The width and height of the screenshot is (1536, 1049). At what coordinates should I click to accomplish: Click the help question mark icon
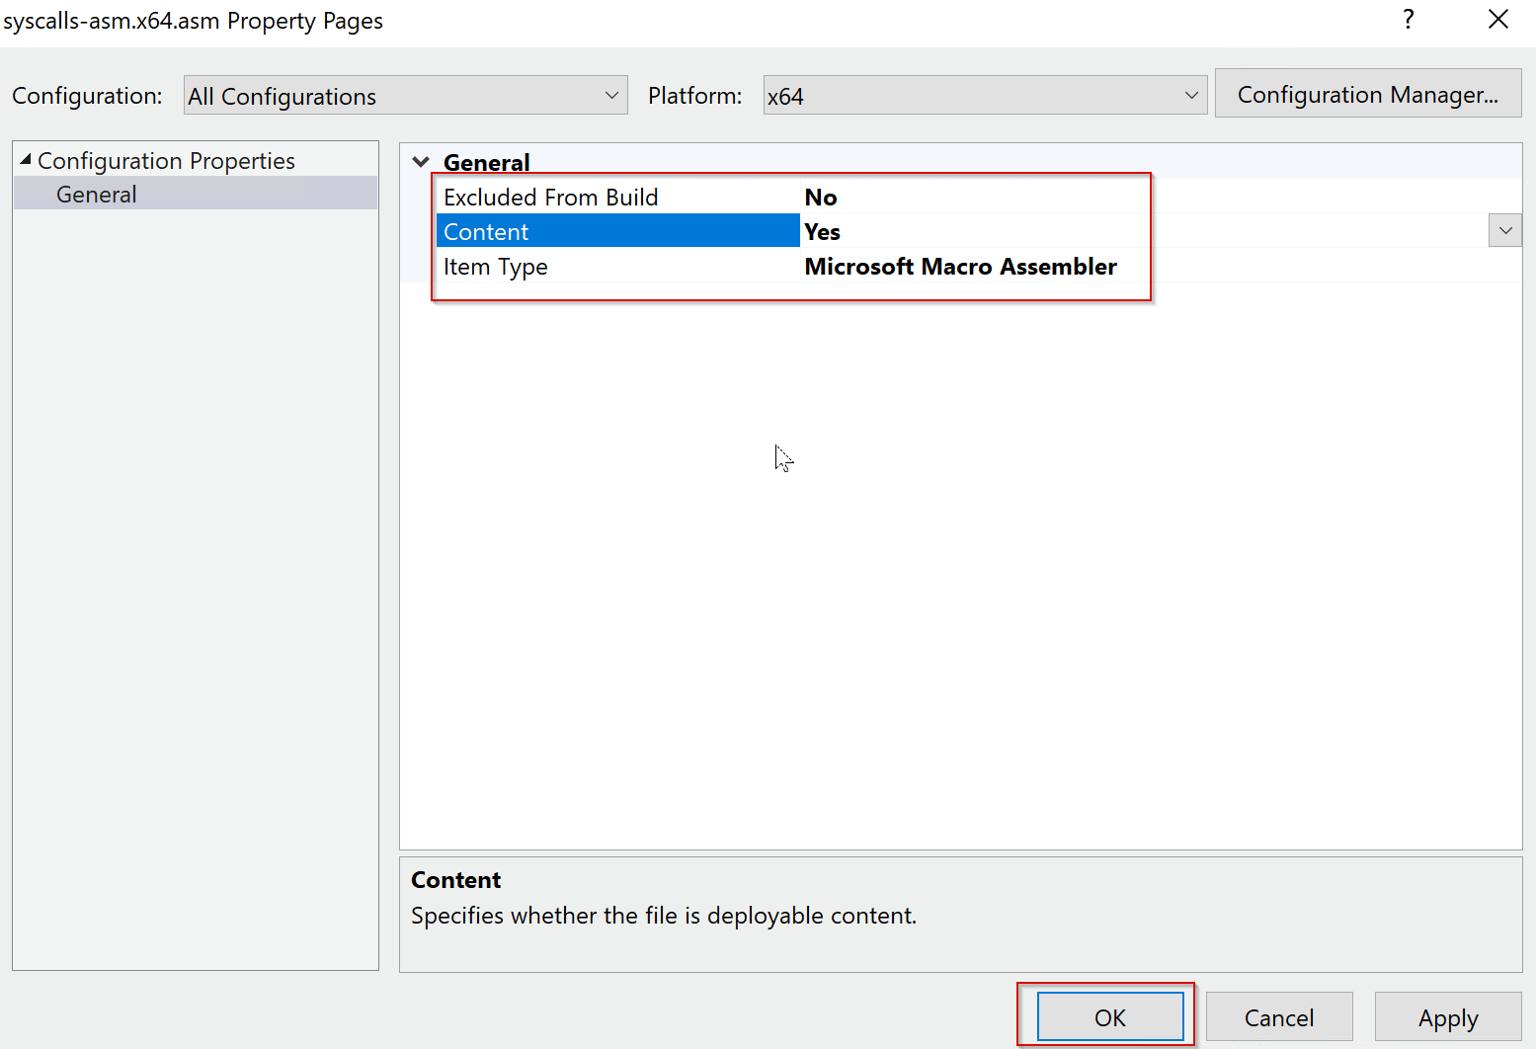tap(1409, 20)
